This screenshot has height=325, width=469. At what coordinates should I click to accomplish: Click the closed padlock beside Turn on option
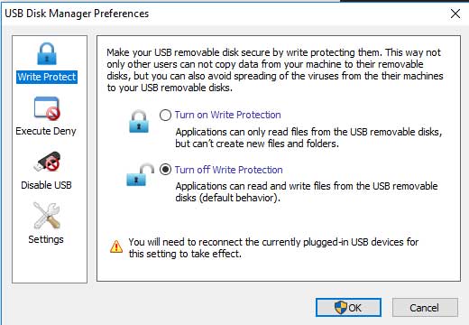(x=139, y=122)
